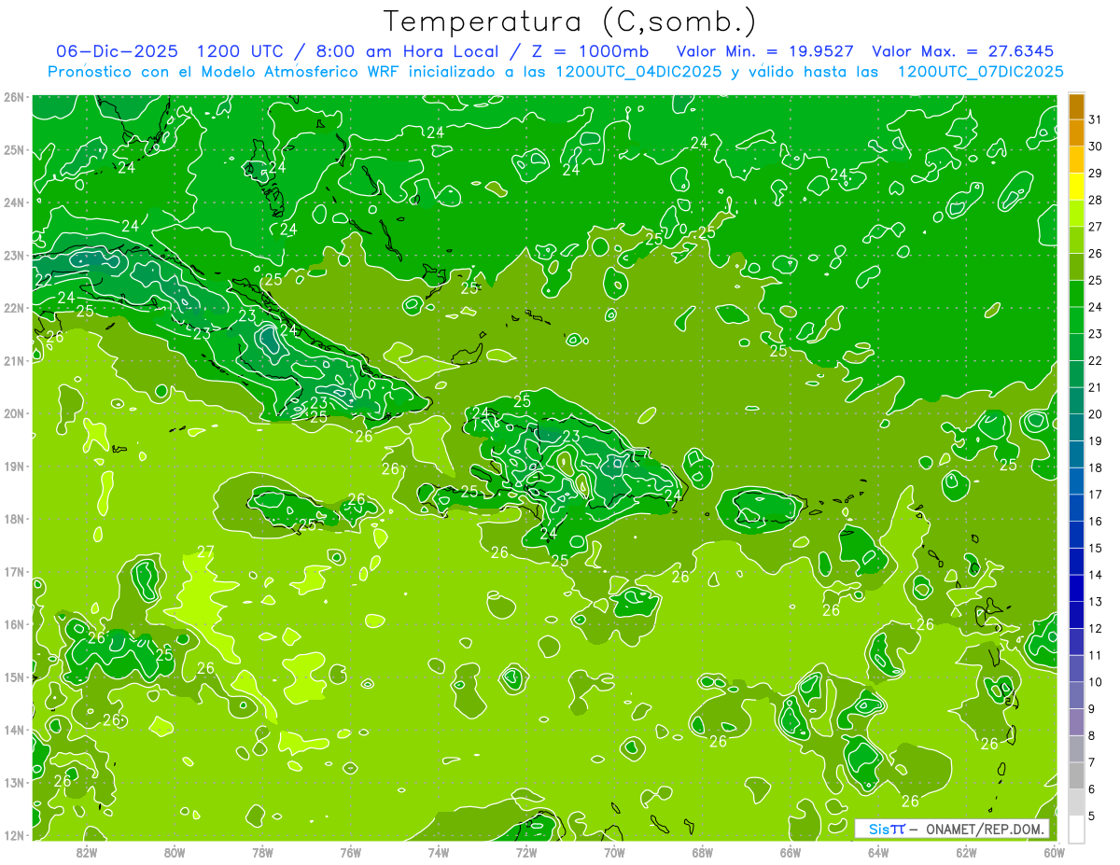The width and height of the screenshot is (1120, 865).
Task: Select color scale value 14
Action: click(1095, 575)
